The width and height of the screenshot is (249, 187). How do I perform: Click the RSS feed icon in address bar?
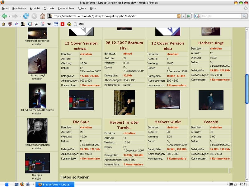coord(178,16)
